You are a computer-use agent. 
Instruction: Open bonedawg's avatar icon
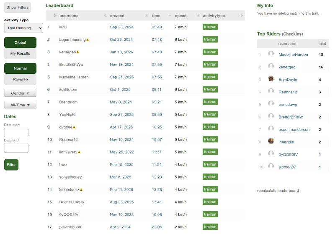coord(271,103)
